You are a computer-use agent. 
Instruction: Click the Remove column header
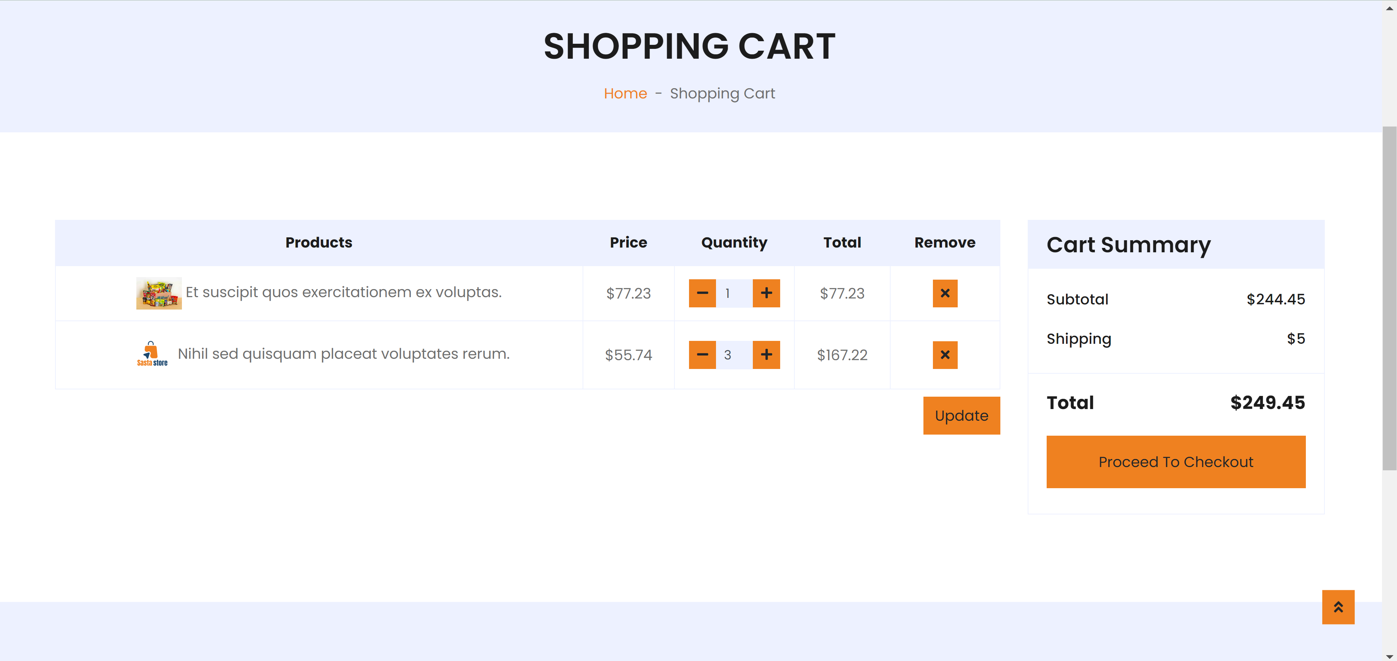tap(945, 242)
